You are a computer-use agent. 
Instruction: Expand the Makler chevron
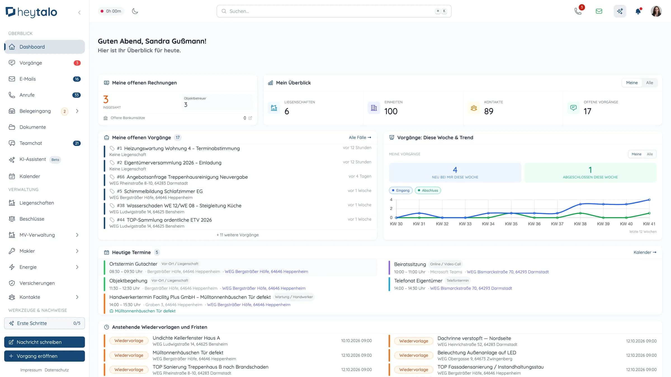pos(77,251)
